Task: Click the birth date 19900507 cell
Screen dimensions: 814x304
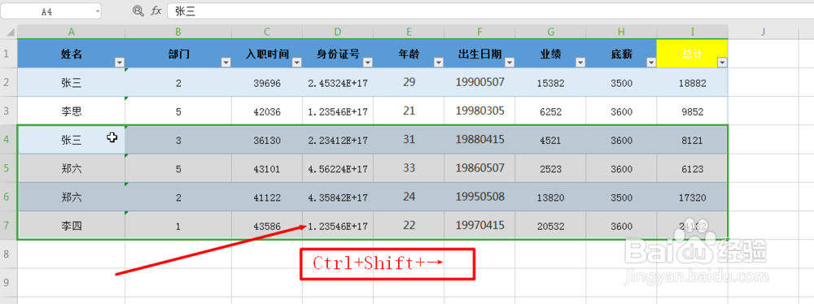Action: tap(479, 82)
